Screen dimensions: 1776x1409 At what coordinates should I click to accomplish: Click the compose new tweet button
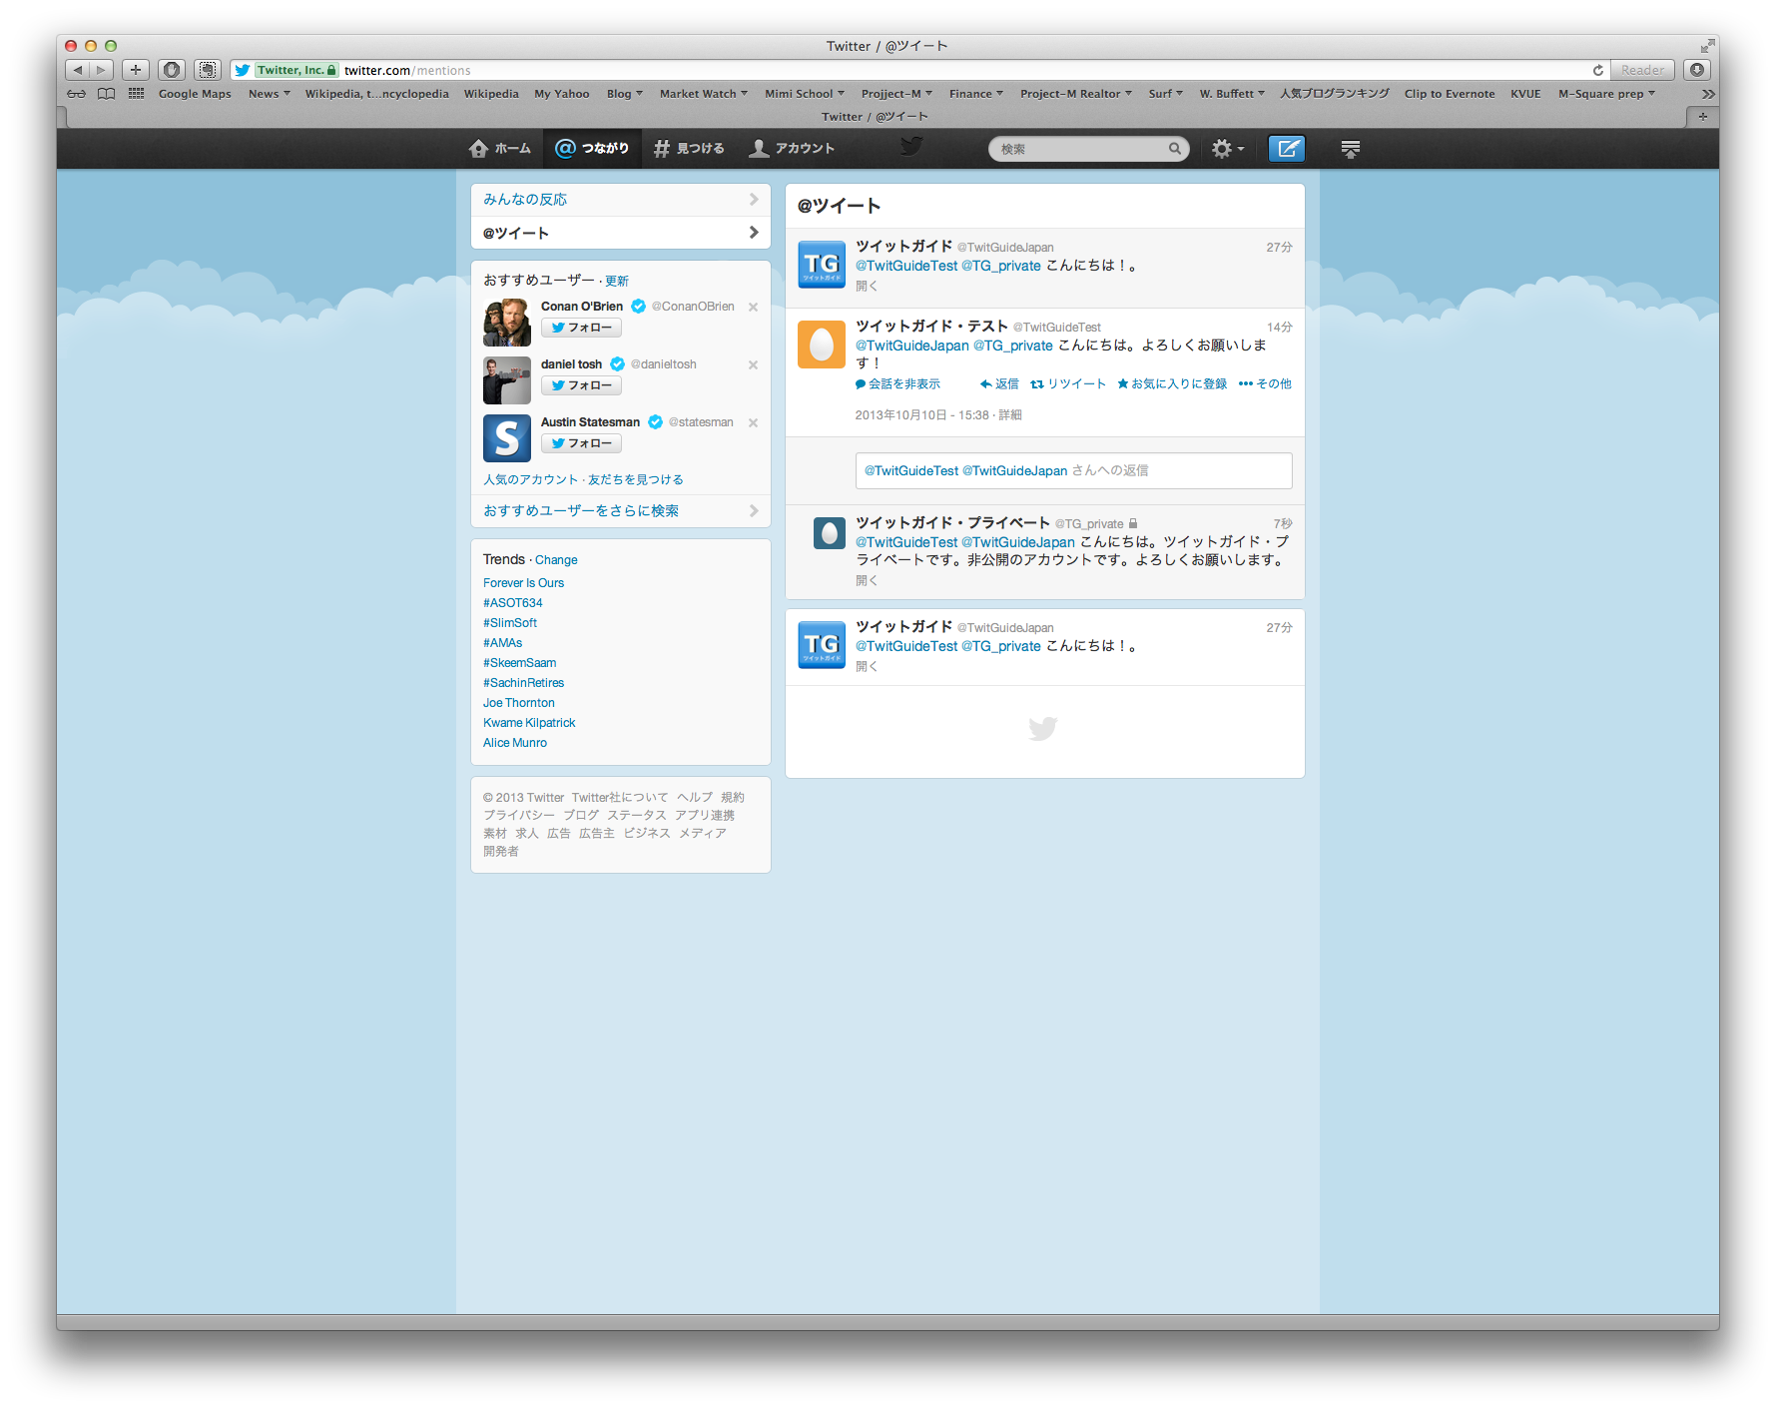(x=1287, y=149)
